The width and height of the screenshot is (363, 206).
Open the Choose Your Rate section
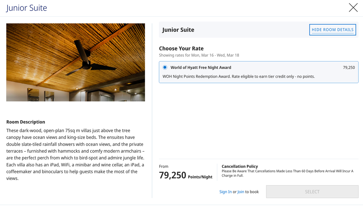181,48
